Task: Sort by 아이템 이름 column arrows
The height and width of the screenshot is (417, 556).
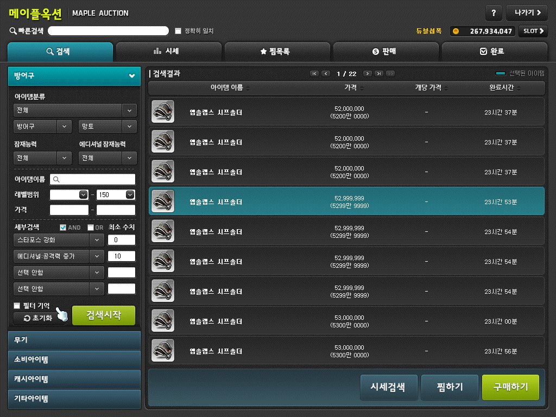Action: click(248, 88)
